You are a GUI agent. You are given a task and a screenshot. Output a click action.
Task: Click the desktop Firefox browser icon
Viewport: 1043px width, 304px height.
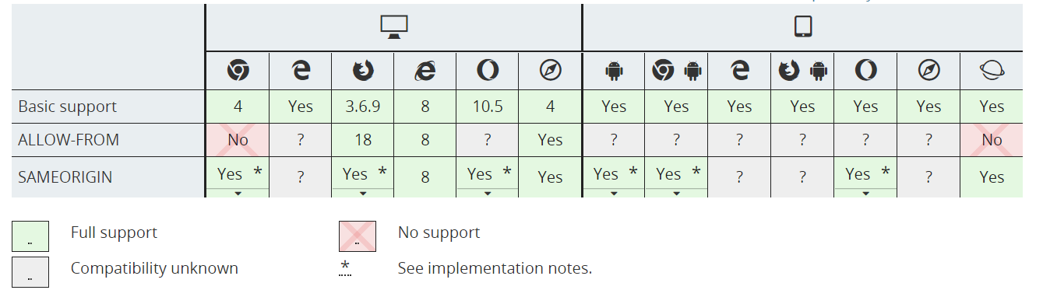pos(363,72)
